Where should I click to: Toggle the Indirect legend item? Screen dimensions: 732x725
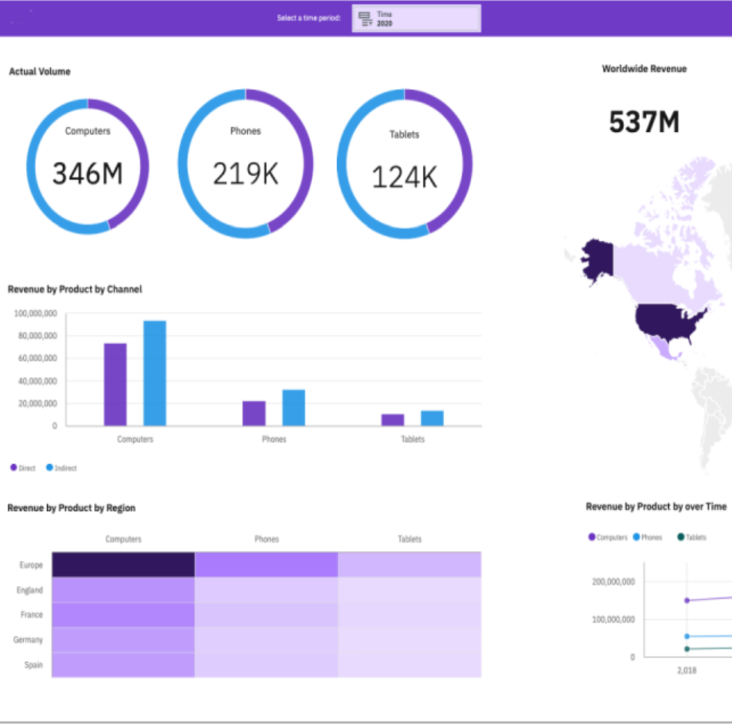pyautogui.click(x=61, y=468)
